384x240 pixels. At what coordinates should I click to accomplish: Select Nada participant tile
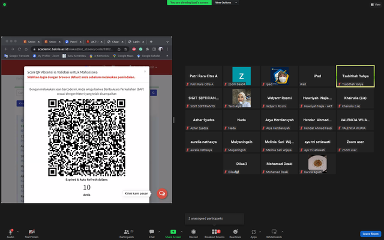(x=241, y=120)
